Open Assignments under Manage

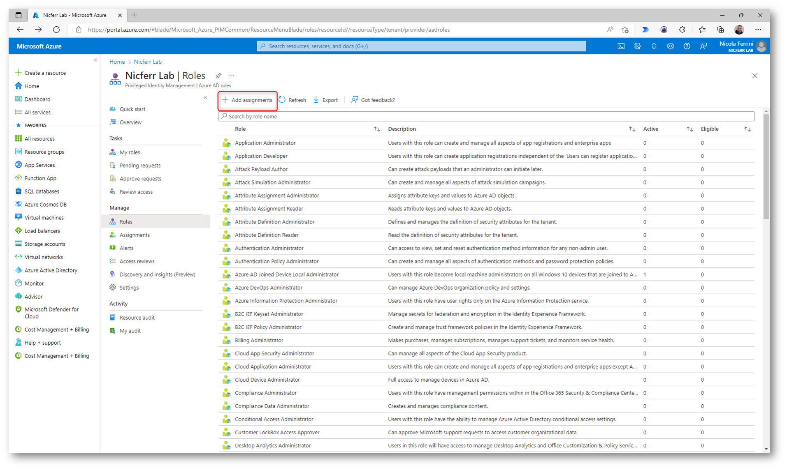[x=135, y=235]
